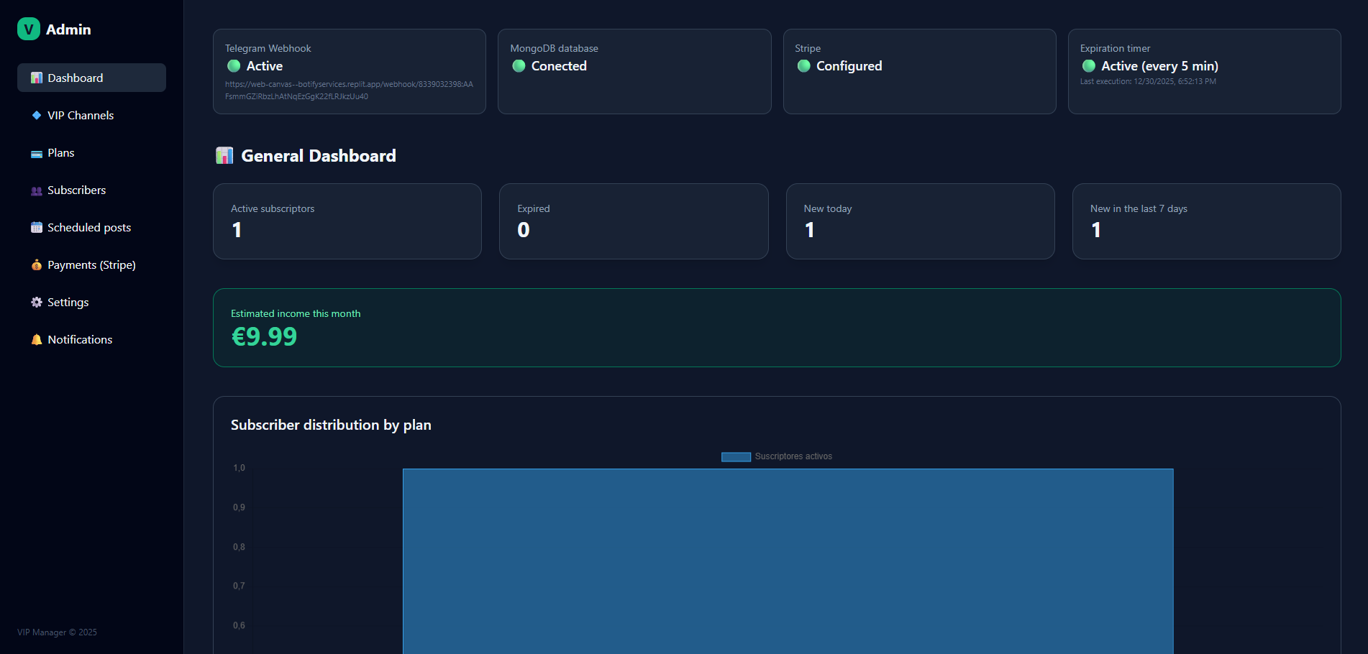Click the people icon beside Subscribers
Image resolution: width=1368 pixels, height=654 pixels.
point(36,190)
